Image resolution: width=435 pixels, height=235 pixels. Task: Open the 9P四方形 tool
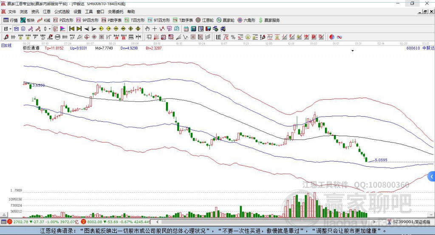88,20
